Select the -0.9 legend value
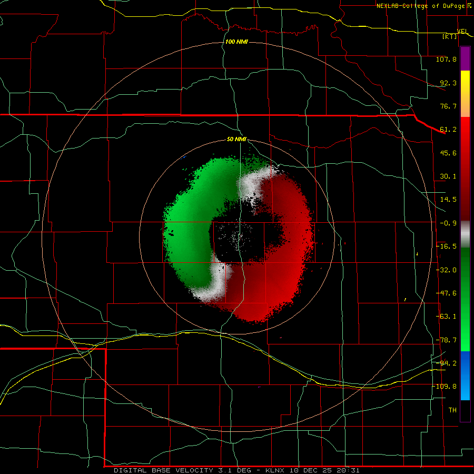 coord(448,223)
